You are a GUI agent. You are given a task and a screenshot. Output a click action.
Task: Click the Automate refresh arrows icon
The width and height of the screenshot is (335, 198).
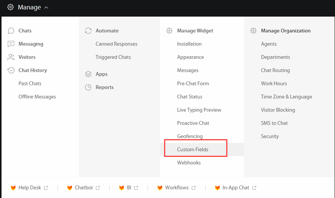point(88,31)
